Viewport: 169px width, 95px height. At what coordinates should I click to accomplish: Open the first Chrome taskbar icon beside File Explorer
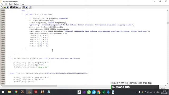[16, 92]
